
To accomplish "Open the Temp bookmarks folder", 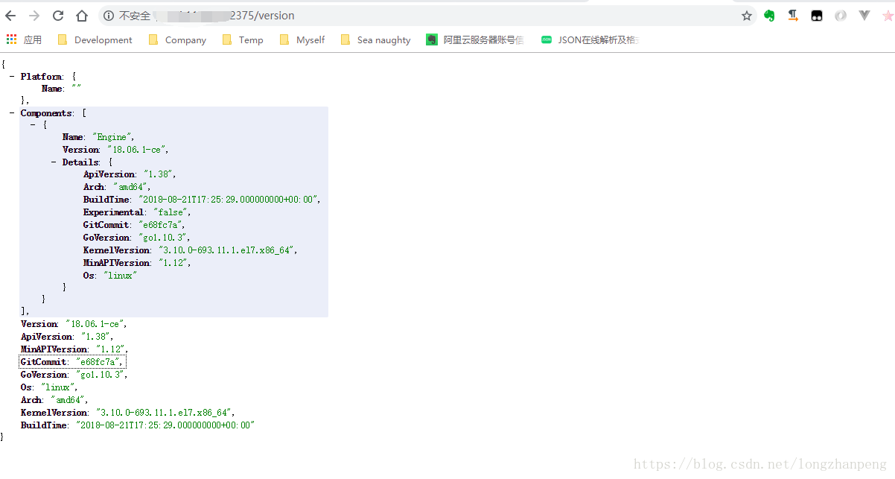I will click(x=243, y=39).
